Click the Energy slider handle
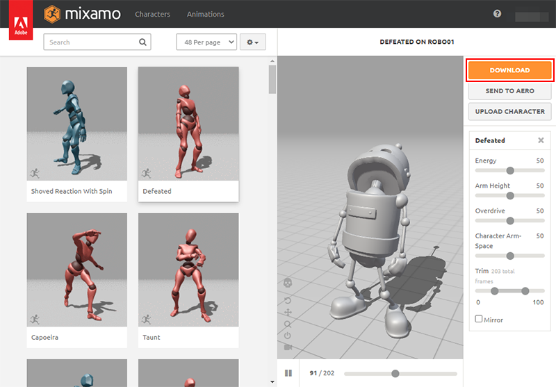The image size is (556, 387). tap(510, 170)
